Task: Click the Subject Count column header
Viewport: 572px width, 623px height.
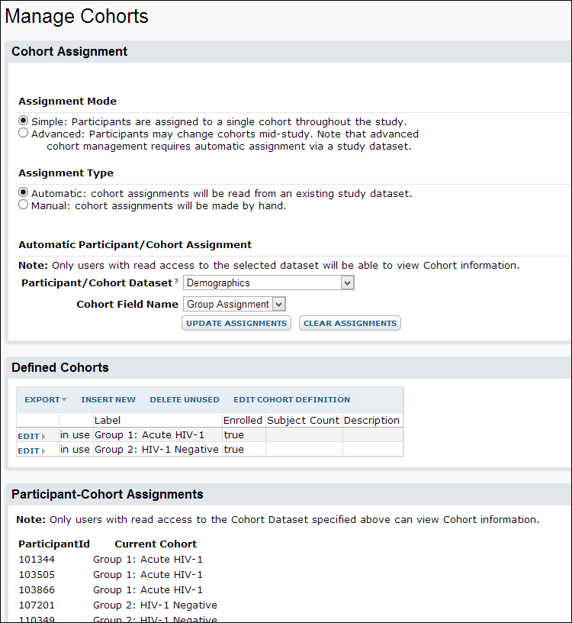Action: (x=304, y=421)
